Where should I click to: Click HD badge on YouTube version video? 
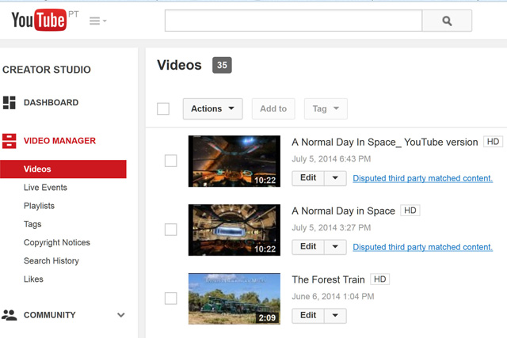coord(493,142)
